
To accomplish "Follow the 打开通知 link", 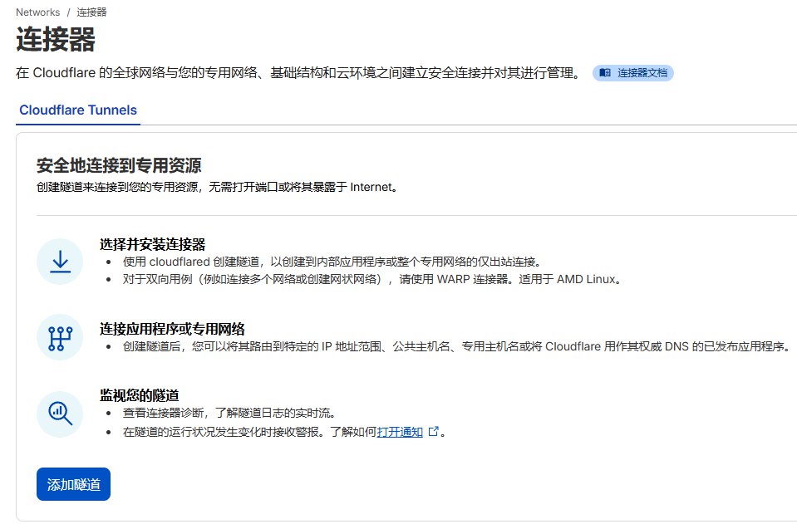I will click(x=400, y=432).
